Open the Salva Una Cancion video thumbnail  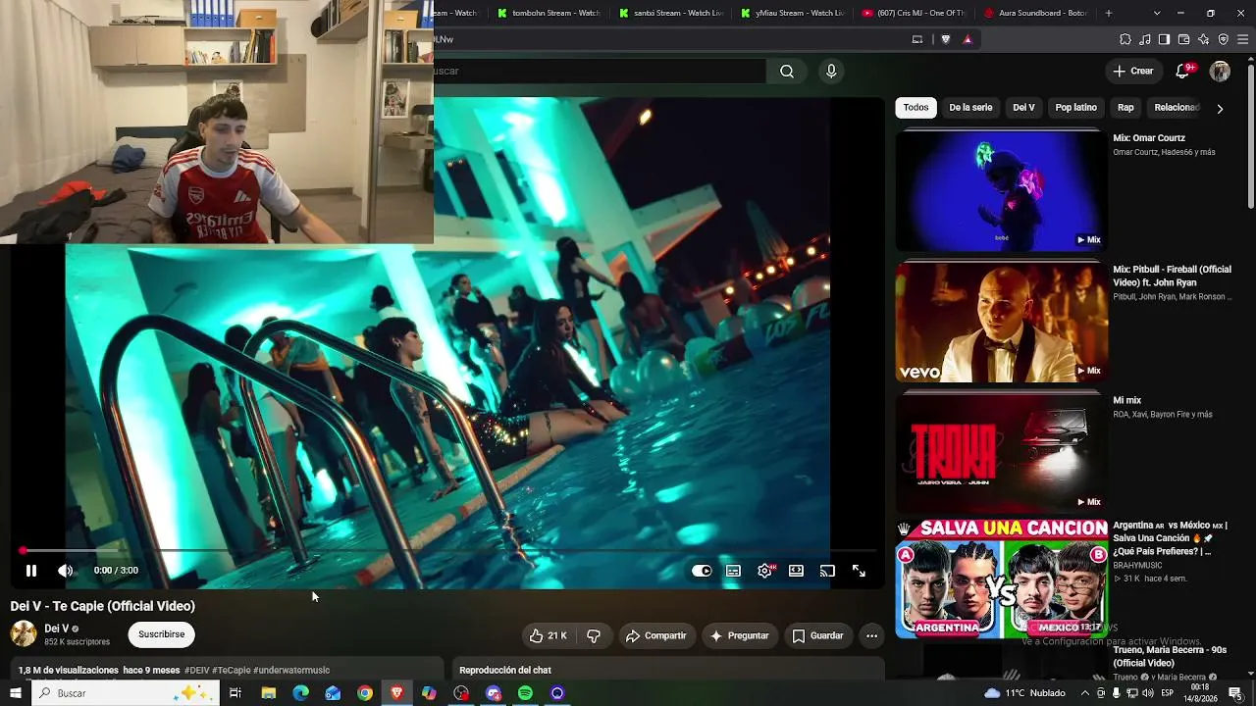pyautogui.click(x=1001, y=579)
